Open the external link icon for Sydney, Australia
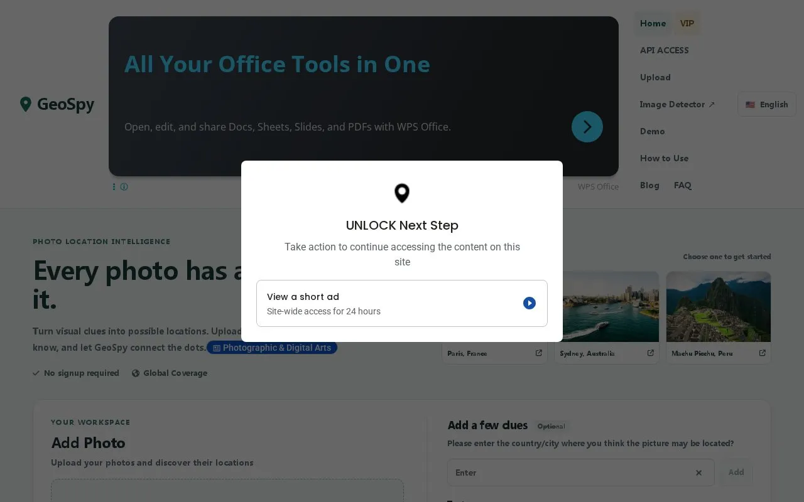804x502 pixels. pos(650,353)
